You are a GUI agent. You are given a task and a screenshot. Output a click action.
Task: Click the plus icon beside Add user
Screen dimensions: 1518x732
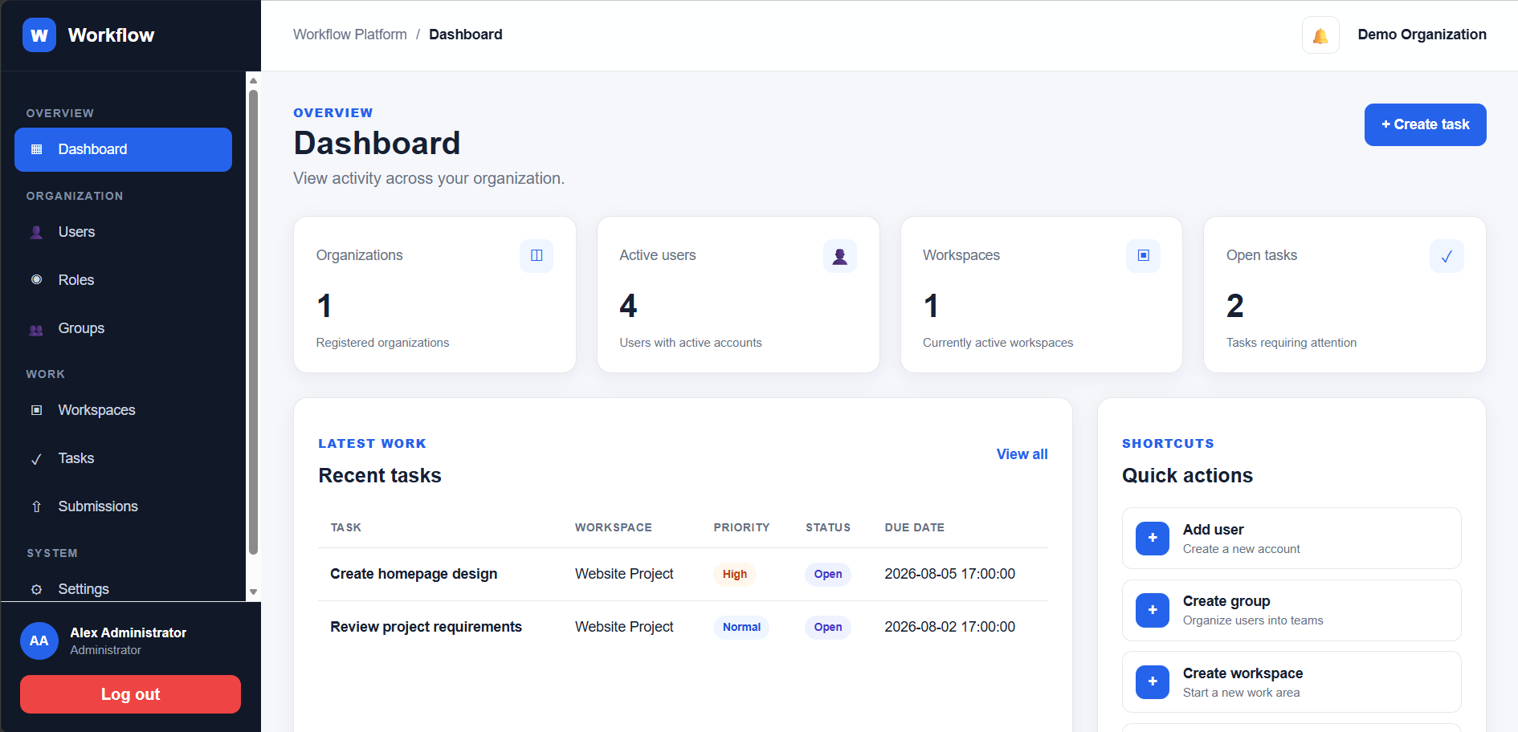tap(1153, 539)
